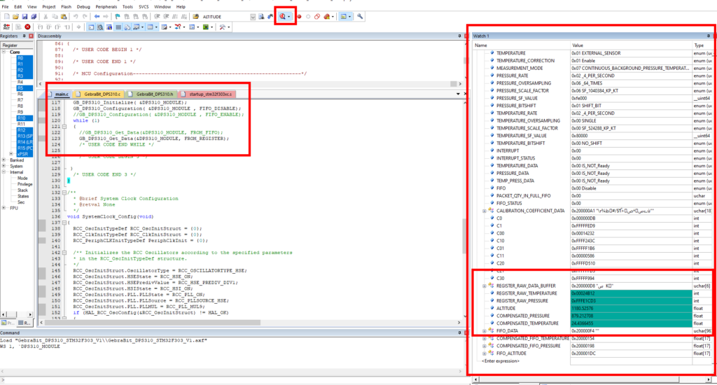Open the Flash menu
Image resolution: width=717 pixels, height=385 pixels.
coord(66,7)
